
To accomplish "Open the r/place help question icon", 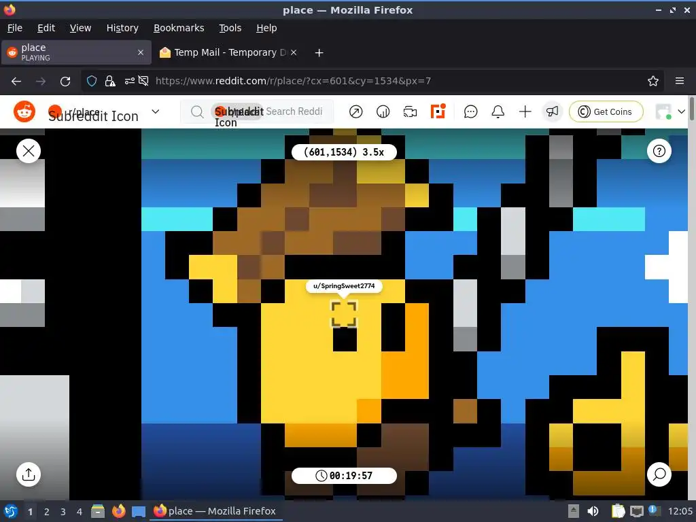I will pos(659,151).
